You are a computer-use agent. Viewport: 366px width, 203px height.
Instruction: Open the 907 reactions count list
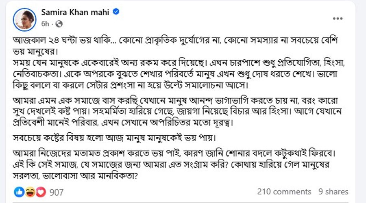[57, 192]
